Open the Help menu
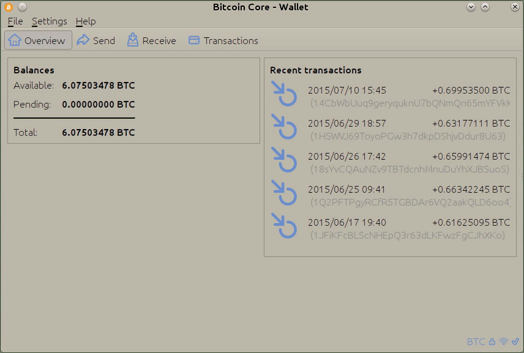This screenshot has height=353, width=524. click(86, 21)
